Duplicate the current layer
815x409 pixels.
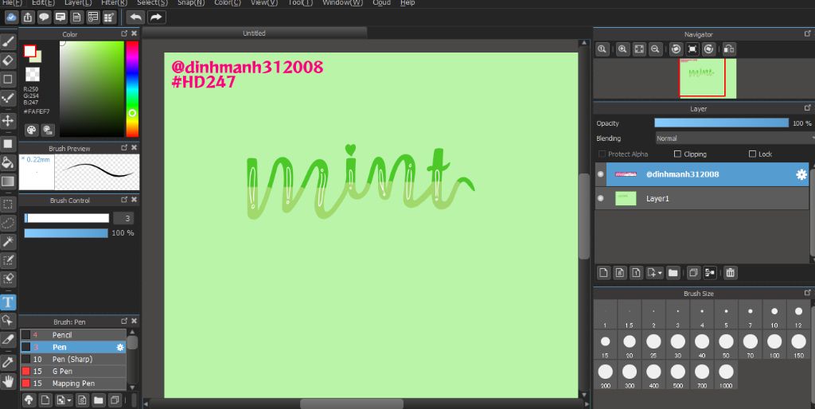(x=693, y=273)
